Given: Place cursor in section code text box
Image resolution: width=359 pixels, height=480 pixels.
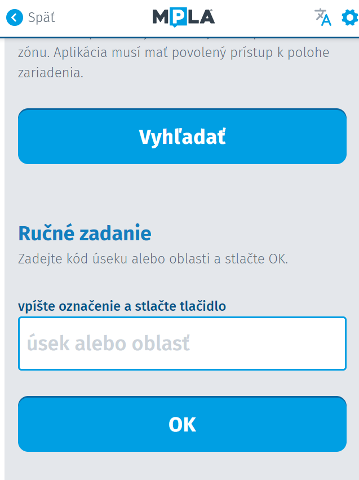Looking at the screenshot, I should point(182,344).
